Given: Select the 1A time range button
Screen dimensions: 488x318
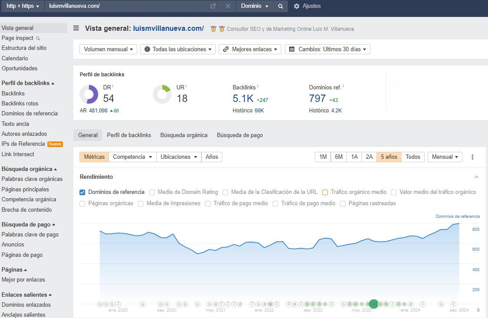Looking at the screenshot, I should click(354, 157).
